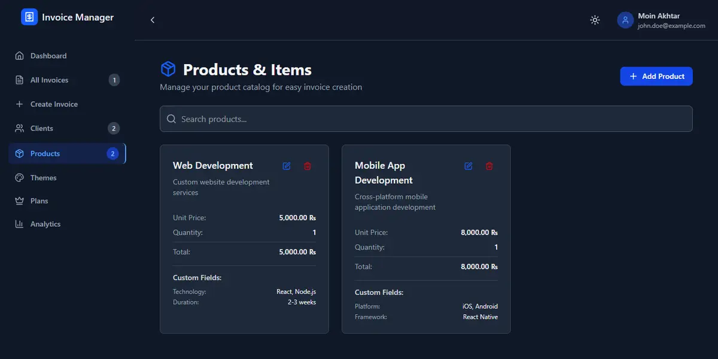Focus the Search products input field
This screenshot has width=718, height=359.
(x=426, y=119)
